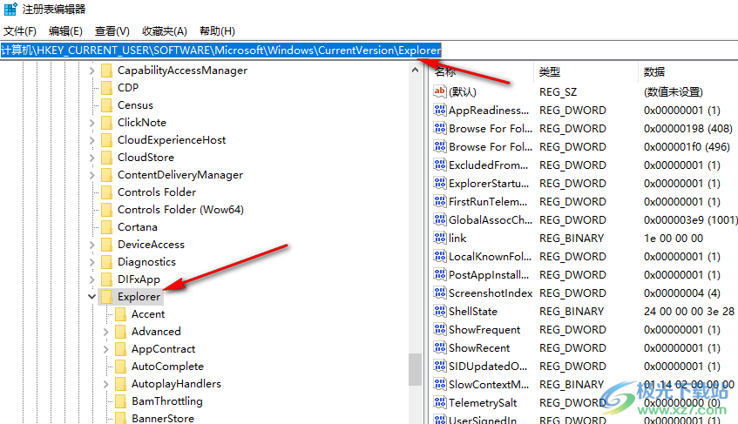Viewport: 738px width, 424px height.
Task: Expand the DeviceAccess key
Action: pyautogui.click(x=92, y=245)
